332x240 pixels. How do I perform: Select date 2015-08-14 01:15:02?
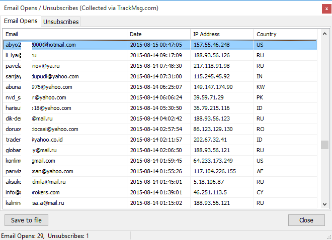click(156, 203)
